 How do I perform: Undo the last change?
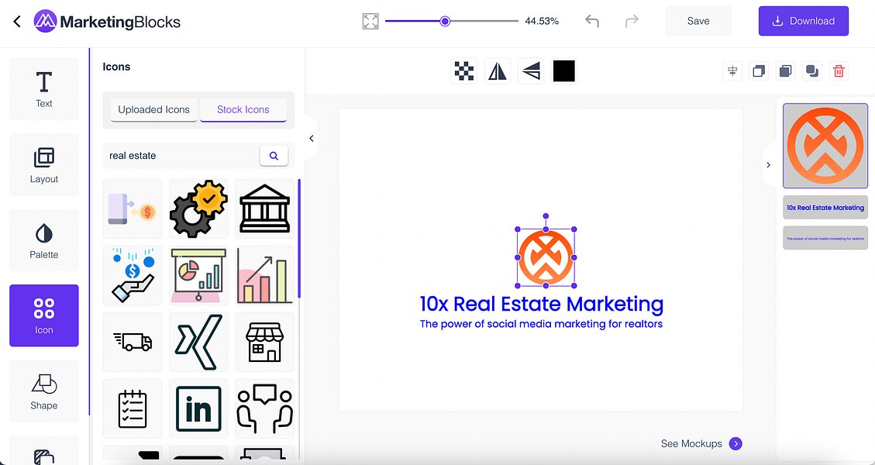click(x=591, y=21)
